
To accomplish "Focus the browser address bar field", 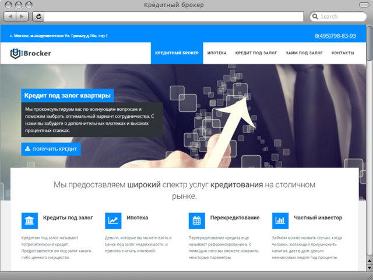I will [174, 16].
